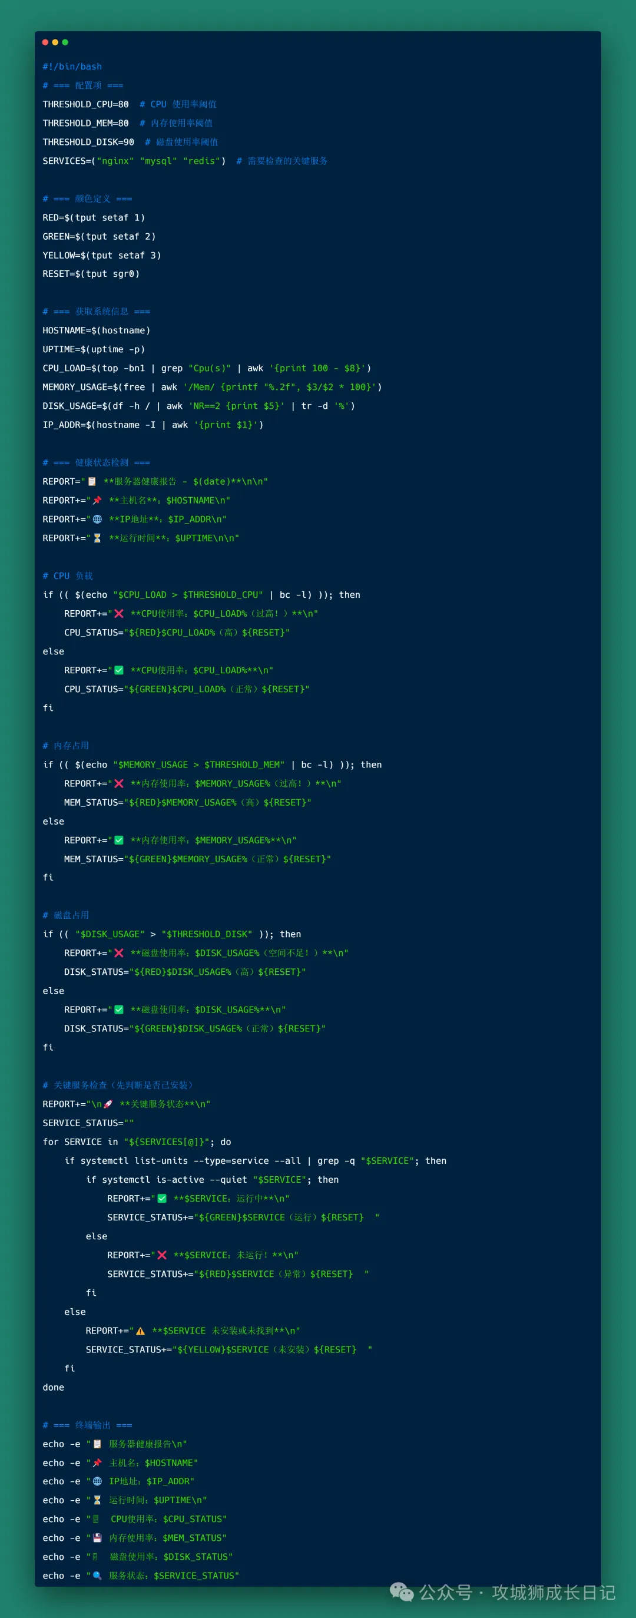This screenshot has height=1618, width=636.
Task: Click the clipboard emoji in the REPORT= line
Action: coord(92,481)
